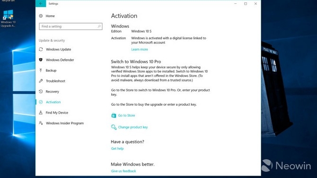Viewport: 317px width, 178px height.
Task: Click the Get help link
Action: coord(117,148)
